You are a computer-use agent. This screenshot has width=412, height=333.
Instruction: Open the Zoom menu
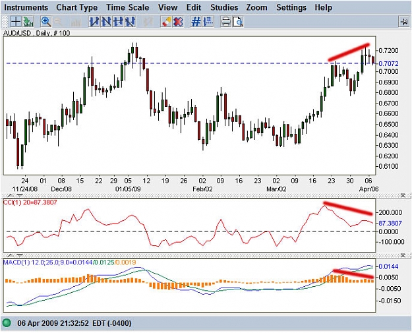[x=256, y=7]
